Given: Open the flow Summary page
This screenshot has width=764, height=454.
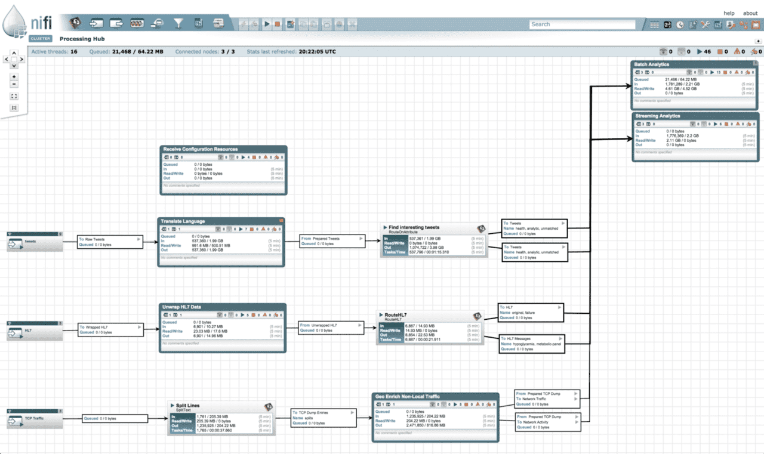Looking at the screenshot, I should [654, 24].
